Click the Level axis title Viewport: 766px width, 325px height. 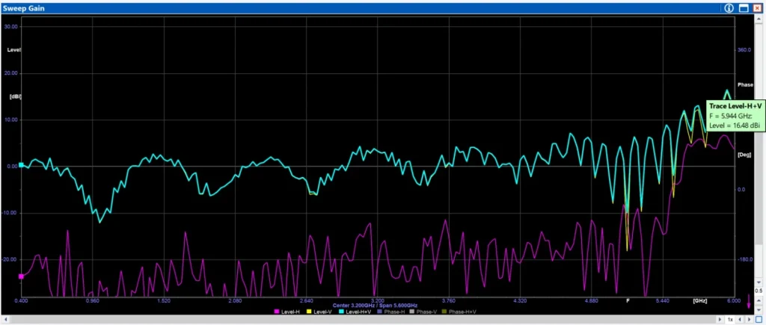pos(13,50)
